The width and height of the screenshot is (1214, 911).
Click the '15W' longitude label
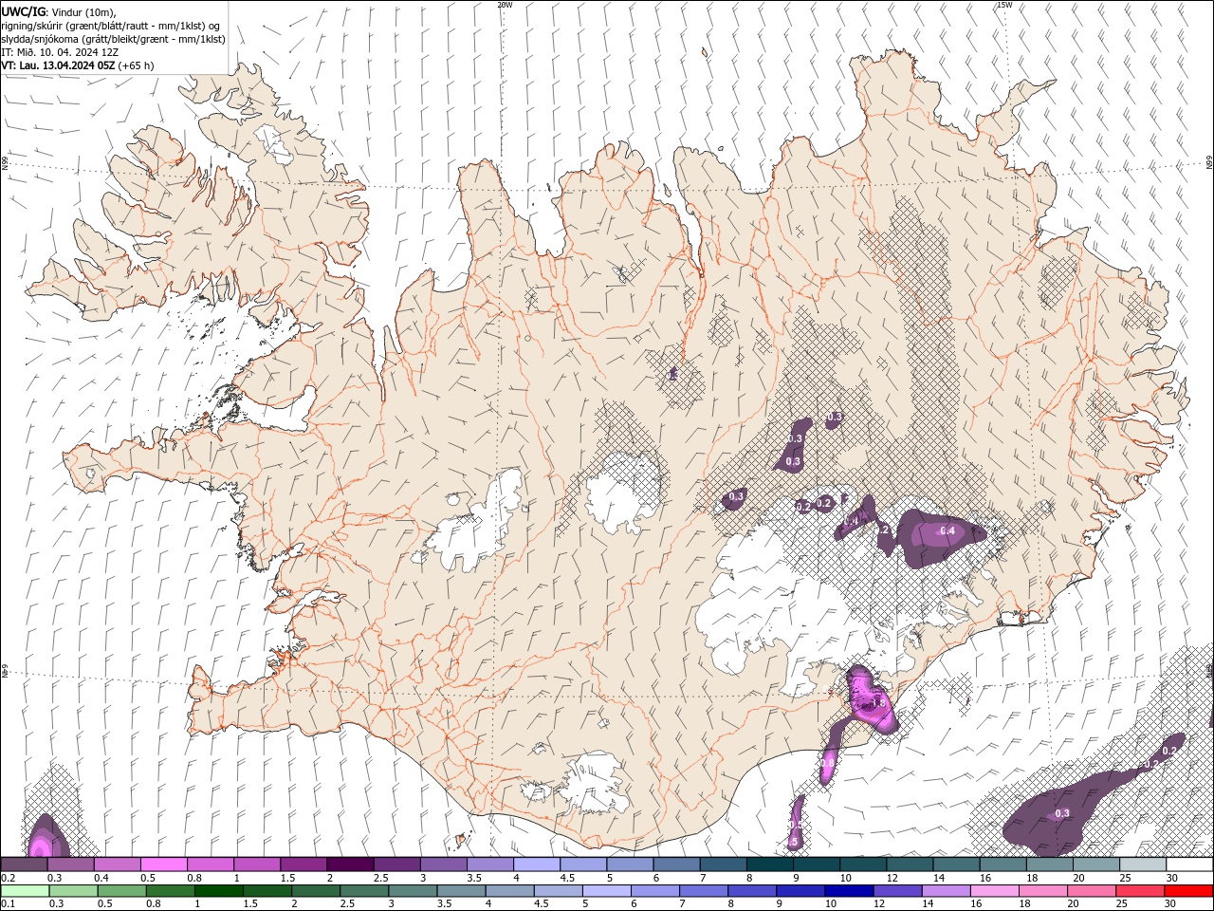point(1004,5)
